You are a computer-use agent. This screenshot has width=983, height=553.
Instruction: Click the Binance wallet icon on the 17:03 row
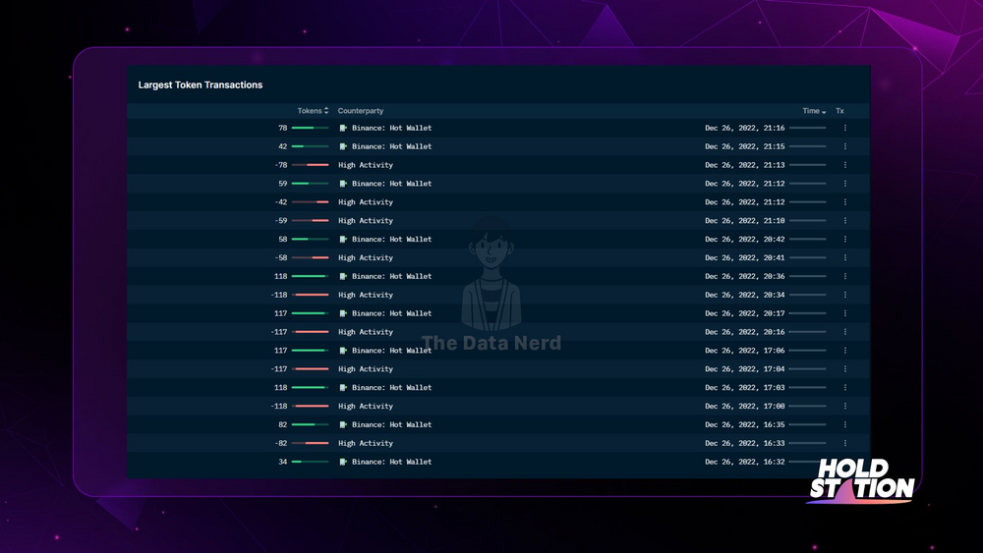(x=343, y=388)
